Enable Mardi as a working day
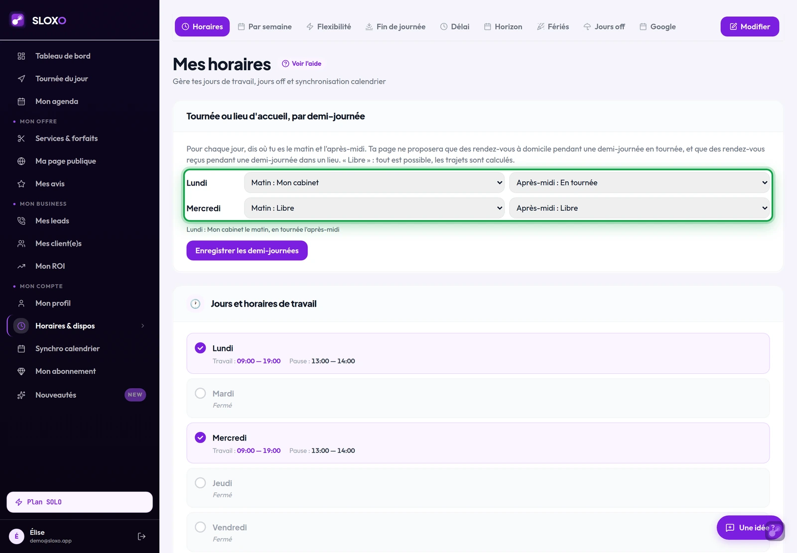This screenshot has height=553, width=797. click(x=200, y=393)
